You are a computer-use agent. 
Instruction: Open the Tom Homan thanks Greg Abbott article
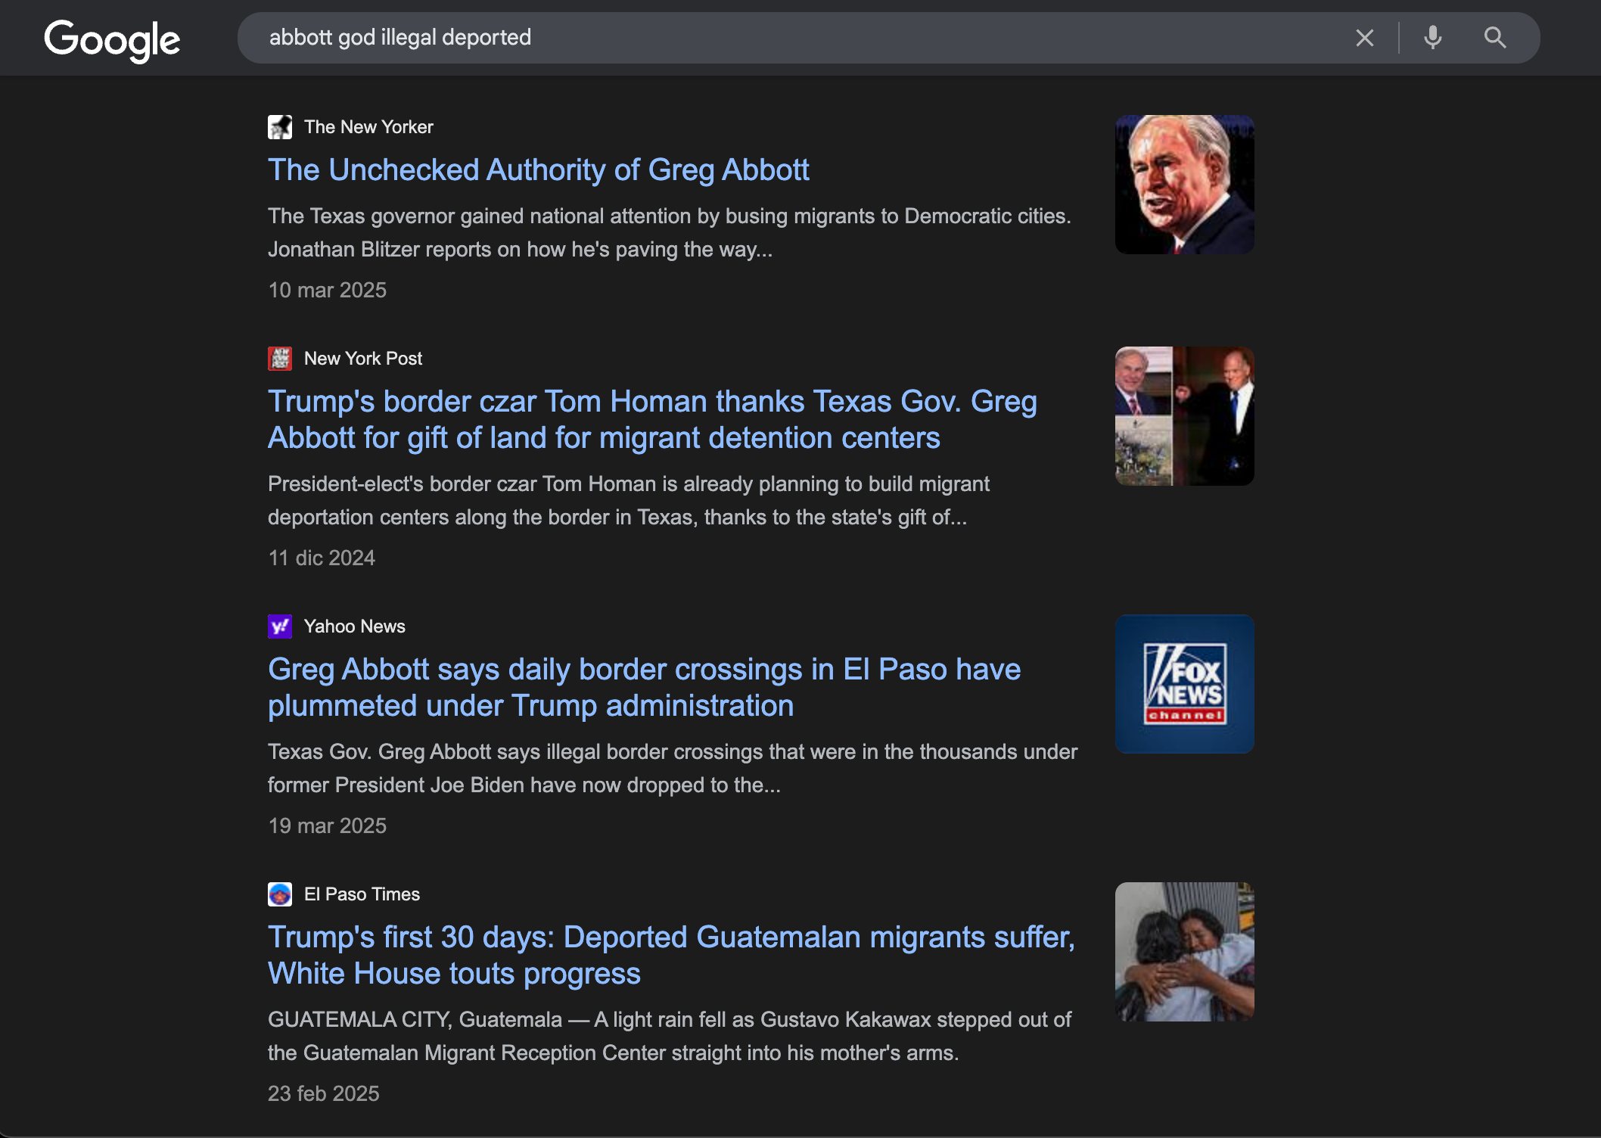(x=652, y=420)
